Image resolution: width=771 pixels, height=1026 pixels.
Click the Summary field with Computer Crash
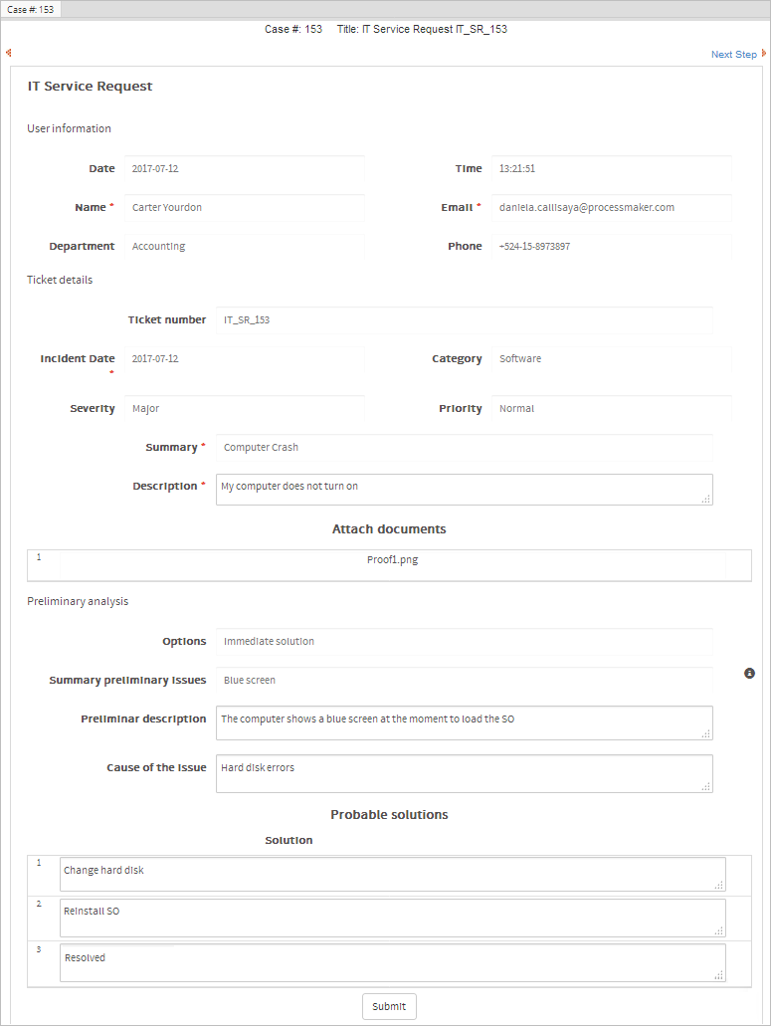point(464,448)
